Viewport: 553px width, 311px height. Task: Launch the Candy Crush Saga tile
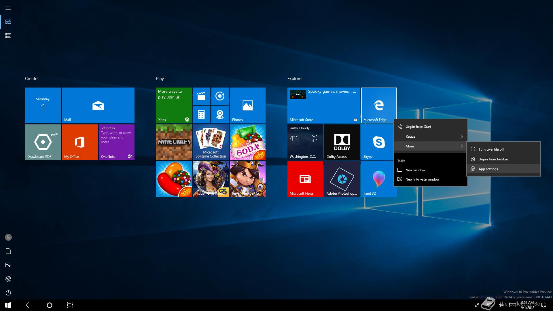point(174,179)
